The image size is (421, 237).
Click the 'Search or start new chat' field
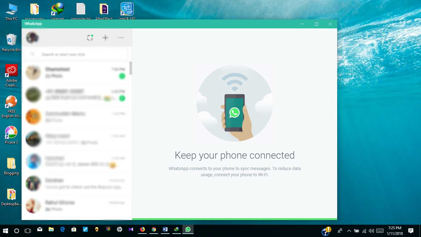point(76,54)
